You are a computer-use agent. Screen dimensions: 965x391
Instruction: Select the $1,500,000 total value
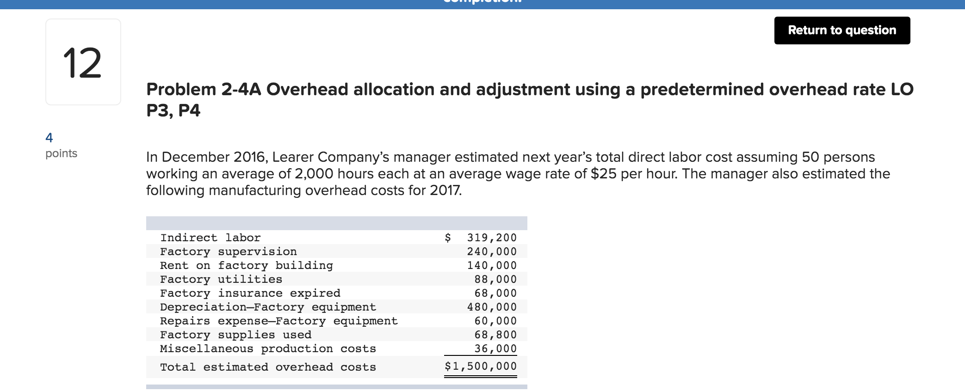coord(481,367)
